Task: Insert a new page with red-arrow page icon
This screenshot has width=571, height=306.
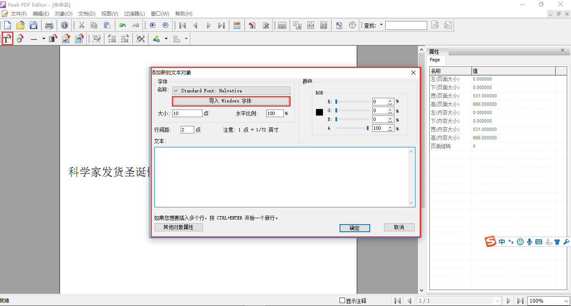Action: click(x=252, y=25)
